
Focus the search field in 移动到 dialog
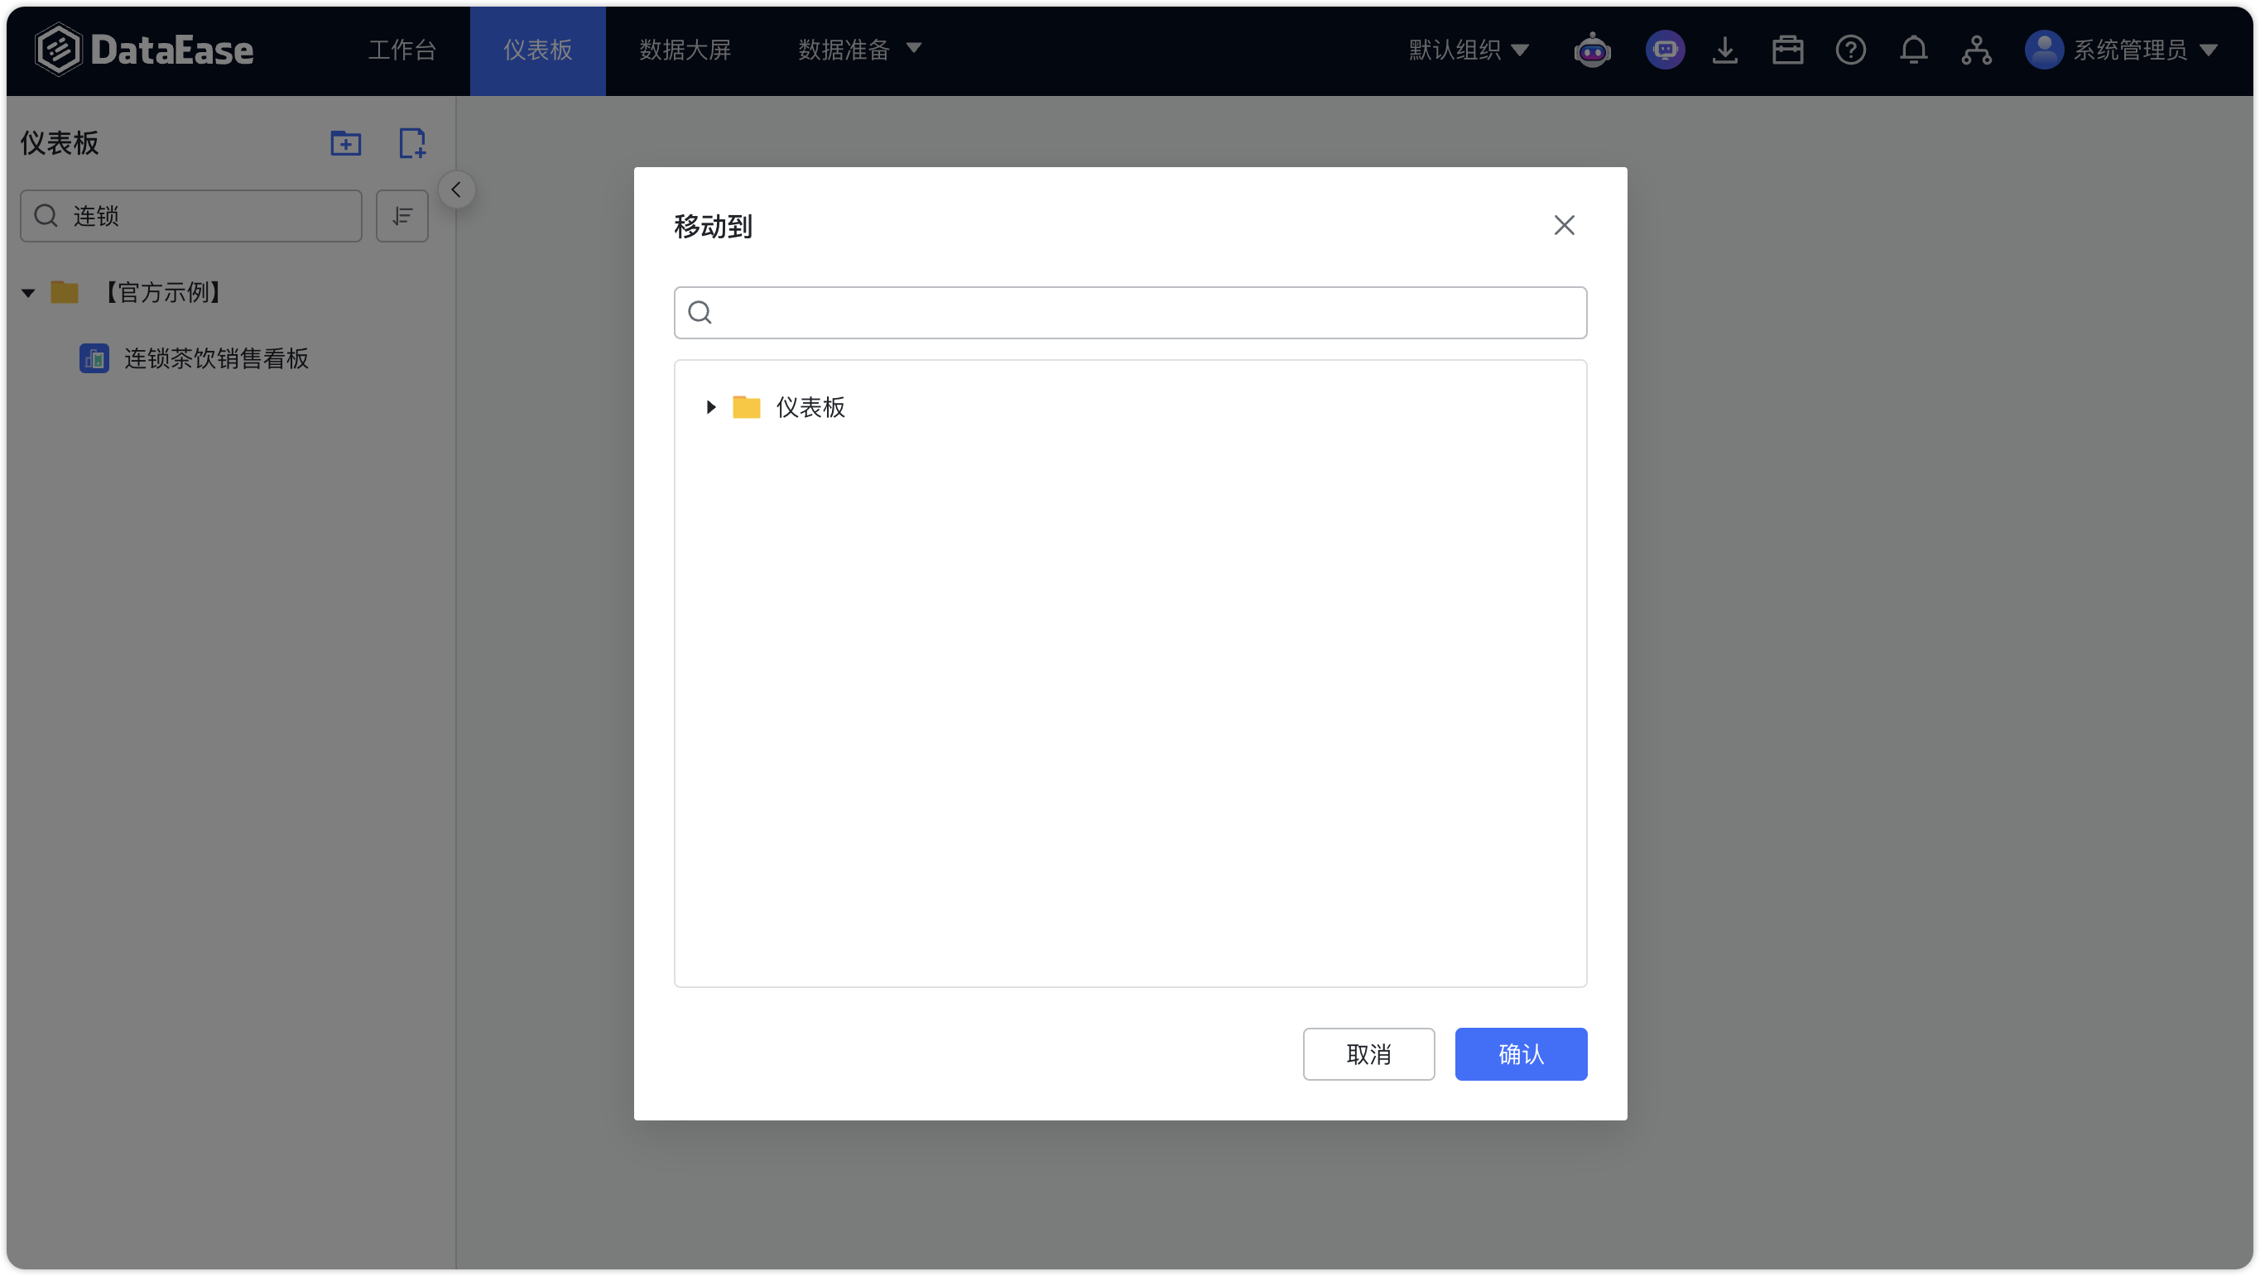click(x=1130, y=312)
